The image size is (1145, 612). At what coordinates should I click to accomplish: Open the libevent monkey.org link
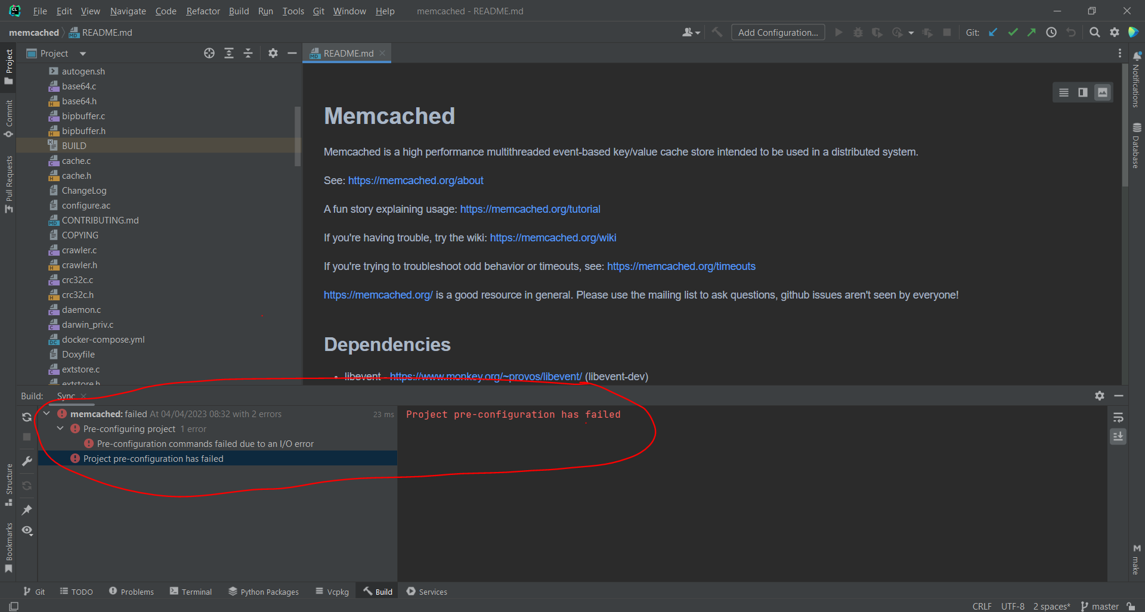click(x=485, y=377)
